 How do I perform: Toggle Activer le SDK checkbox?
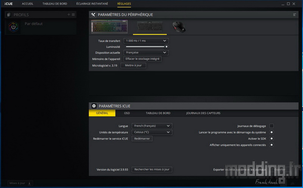(x=272, y=139)
